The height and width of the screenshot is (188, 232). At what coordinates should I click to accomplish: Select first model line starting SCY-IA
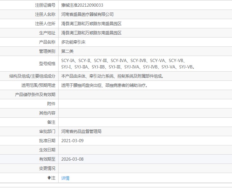click(x=123, y=61)
